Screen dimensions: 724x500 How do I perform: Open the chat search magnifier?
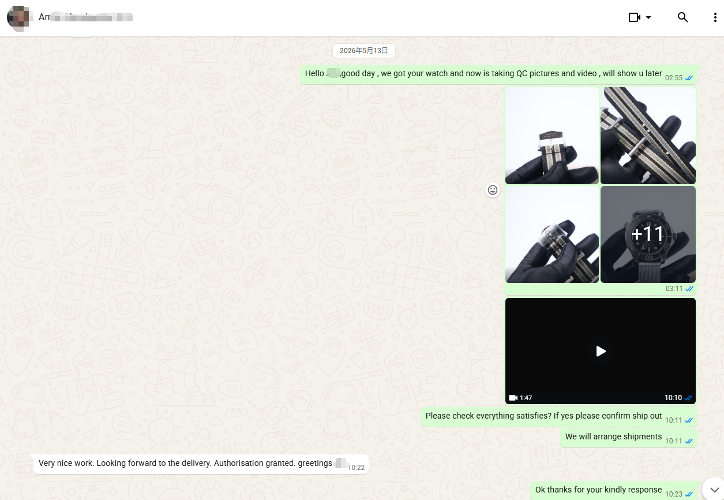click(x=683, y=17)
